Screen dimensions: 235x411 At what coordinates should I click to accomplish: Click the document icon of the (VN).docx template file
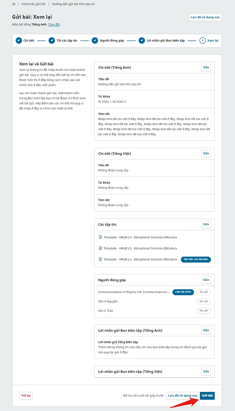click(100, 237)
